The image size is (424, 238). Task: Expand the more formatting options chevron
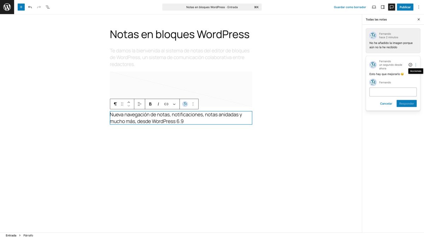click(174, 104)
